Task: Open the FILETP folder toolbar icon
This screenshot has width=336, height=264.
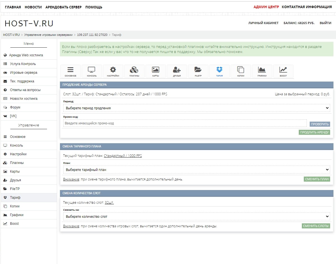Action: click(198, 71)
